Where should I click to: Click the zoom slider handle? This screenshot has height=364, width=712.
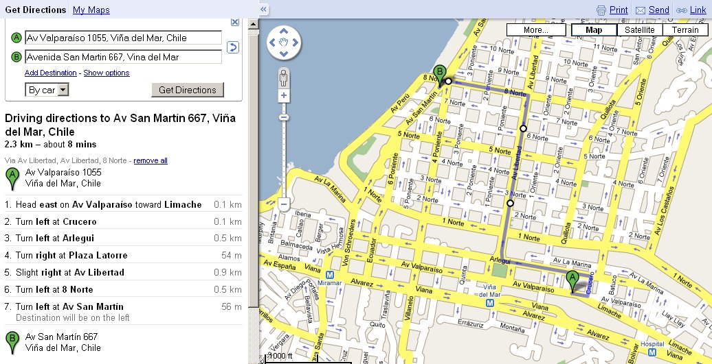click(x=283, y=118)
